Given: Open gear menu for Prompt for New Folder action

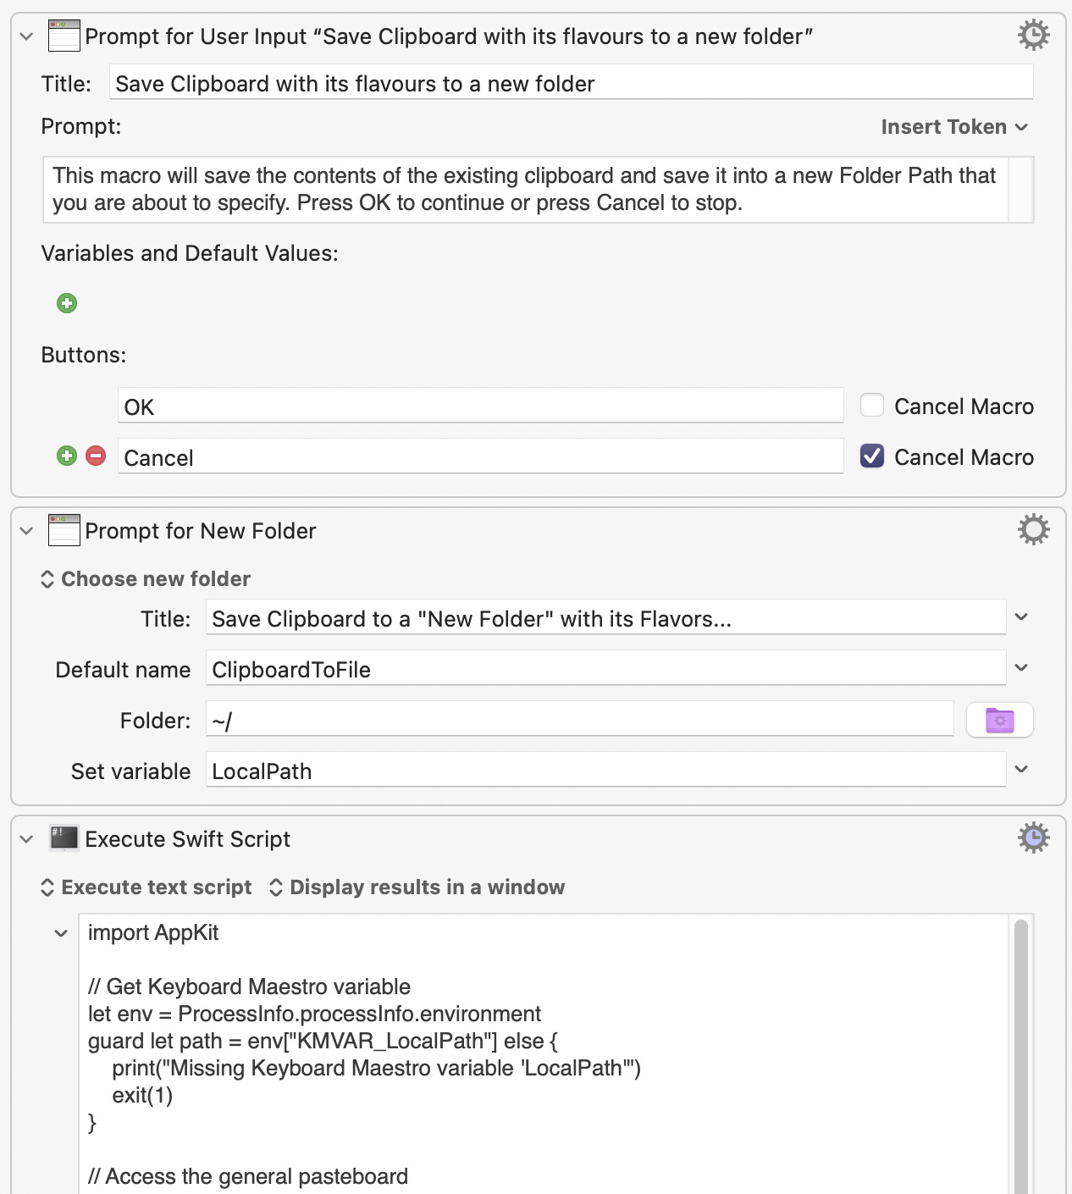Looking at the screenshot, I should [1033, 530].
